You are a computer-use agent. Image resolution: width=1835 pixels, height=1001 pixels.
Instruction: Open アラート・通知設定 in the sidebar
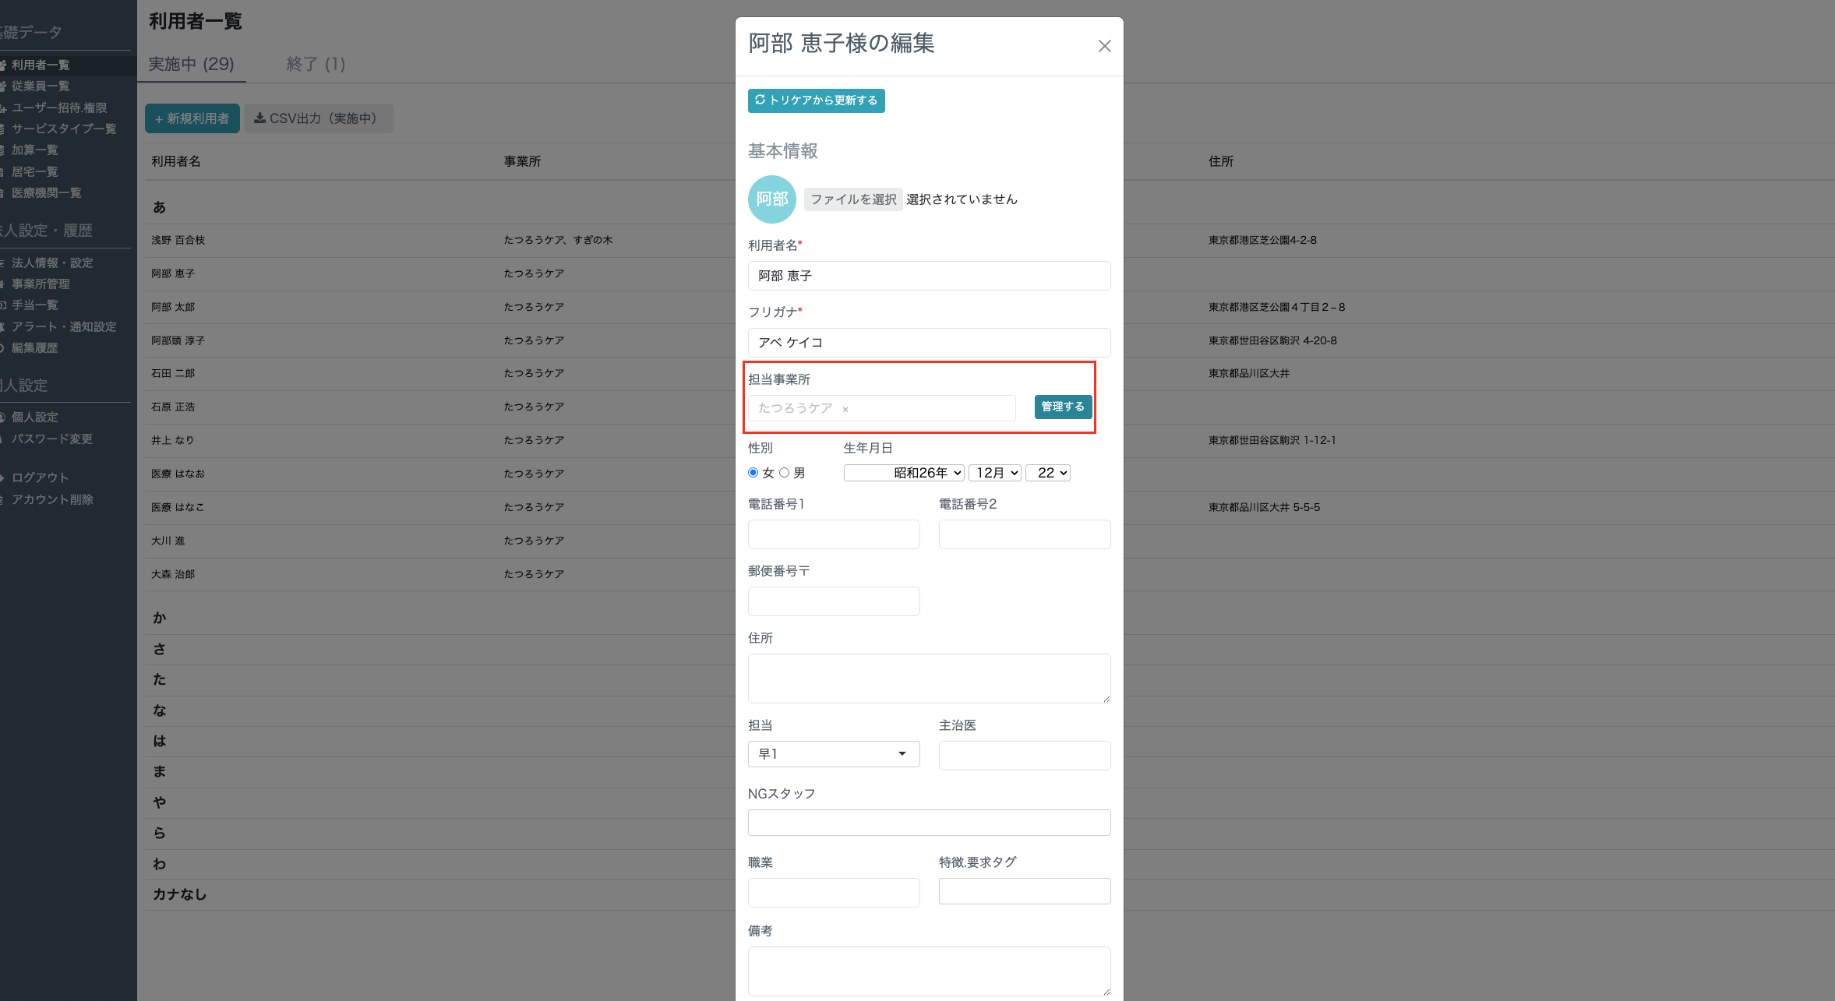pyautogui.click(x=63, y=326)
